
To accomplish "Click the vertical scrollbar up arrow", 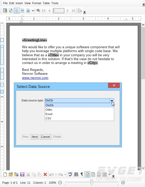I will pyautogui.click(x=143, y=25).
